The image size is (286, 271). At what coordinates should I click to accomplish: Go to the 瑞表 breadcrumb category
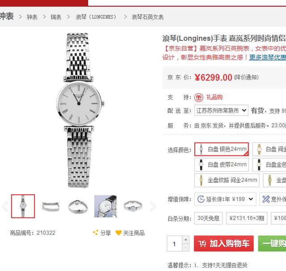[x=56, y=17]
